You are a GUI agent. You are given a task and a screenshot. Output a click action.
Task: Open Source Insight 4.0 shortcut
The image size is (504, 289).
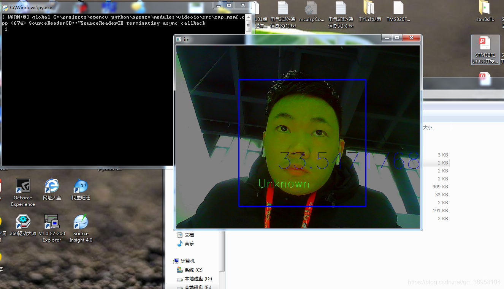[81, 228]
